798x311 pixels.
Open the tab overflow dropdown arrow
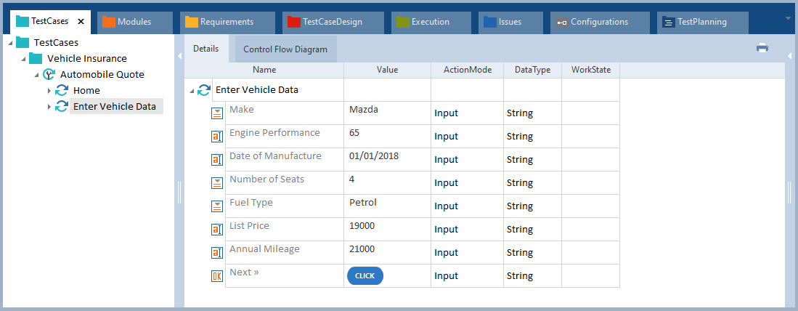tap(789, 18)
